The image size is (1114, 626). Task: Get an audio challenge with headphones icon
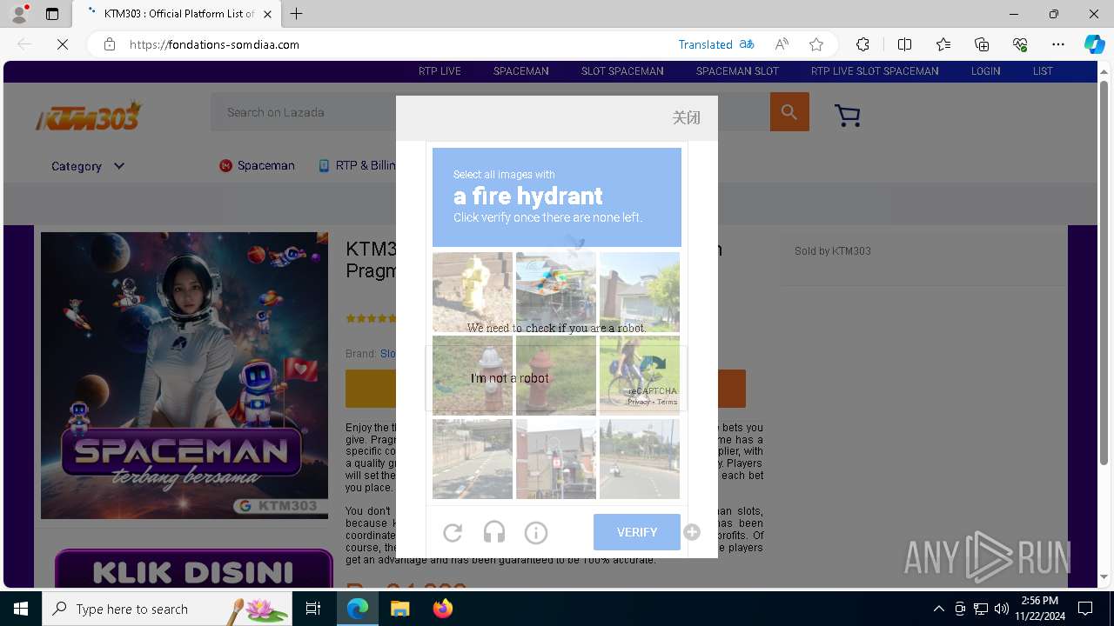(494, 532)
